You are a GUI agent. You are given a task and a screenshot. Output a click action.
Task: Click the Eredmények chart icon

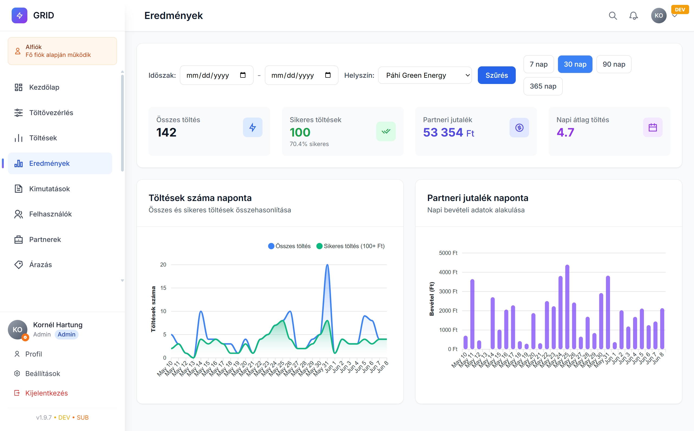point(18,163)
